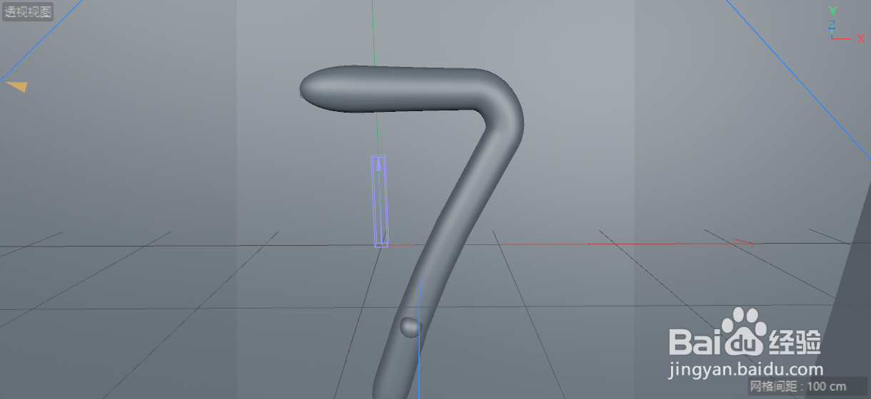This screenshot has height=399, width=871.
Task: Click the orange triangle marker at left edge
Action: 17,86
